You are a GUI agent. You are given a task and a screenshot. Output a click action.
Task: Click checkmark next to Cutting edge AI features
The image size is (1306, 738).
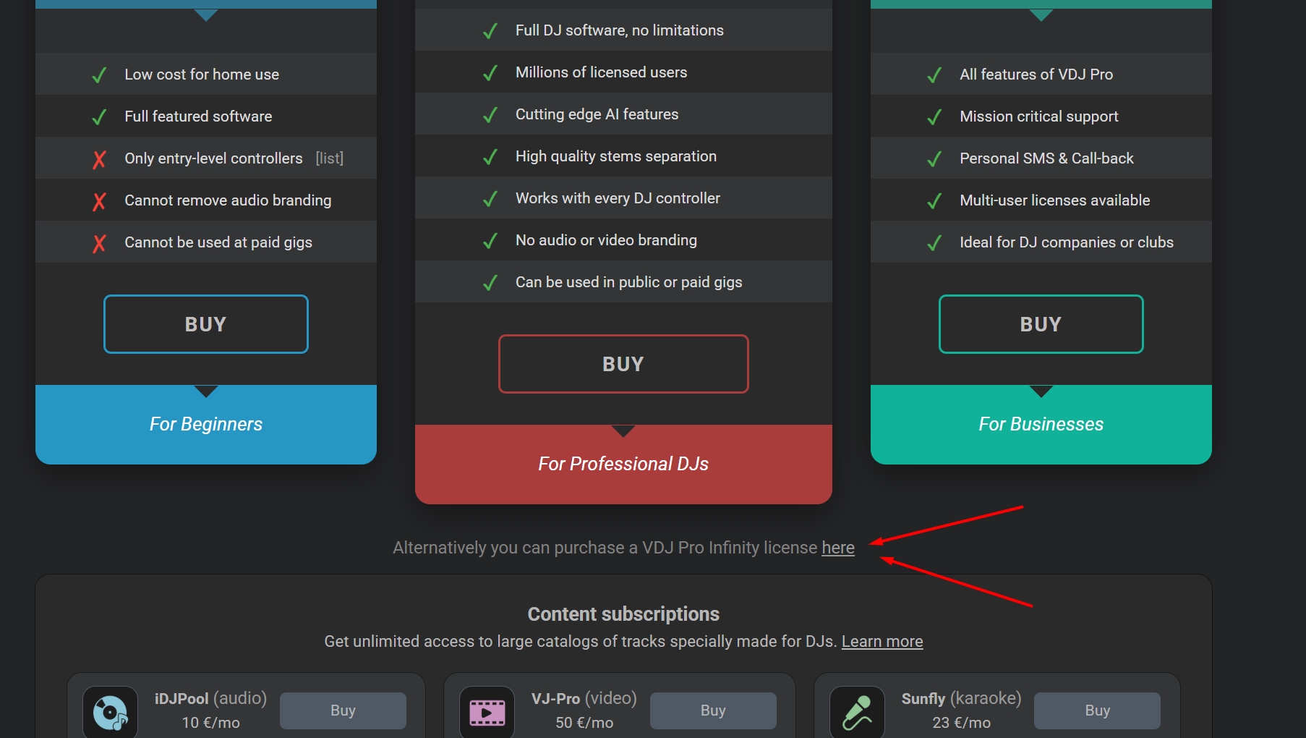490,115
